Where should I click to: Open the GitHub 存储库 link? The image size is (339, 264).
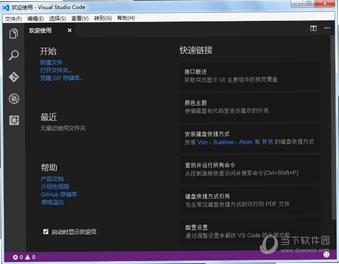pyautogui.click(x=59, y=195)
